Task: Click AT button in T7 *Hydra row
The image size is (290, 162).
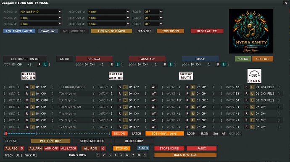Action: [154, 127]
